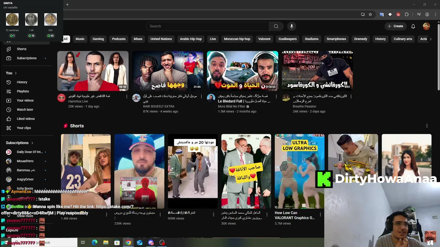Open File Explorer from the taskbar
The image size is (440, 247).
click(x=106, y=243)
